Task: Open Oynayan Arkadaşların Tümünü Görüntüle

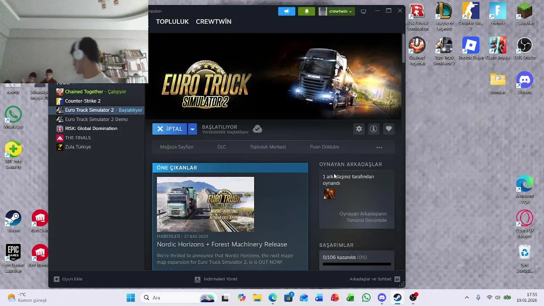Action: pos(363,217)
